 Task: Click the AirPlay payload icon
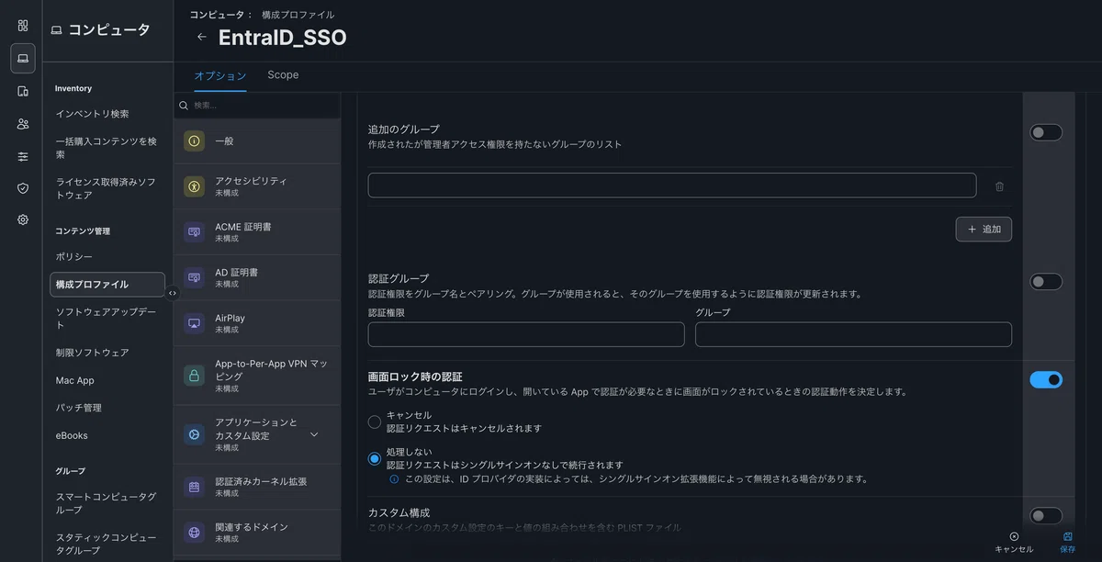194,323
